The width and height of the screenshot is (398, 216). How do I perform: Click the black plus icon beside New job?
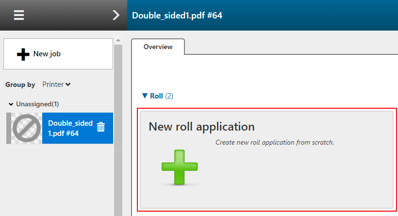coord(23,54)
